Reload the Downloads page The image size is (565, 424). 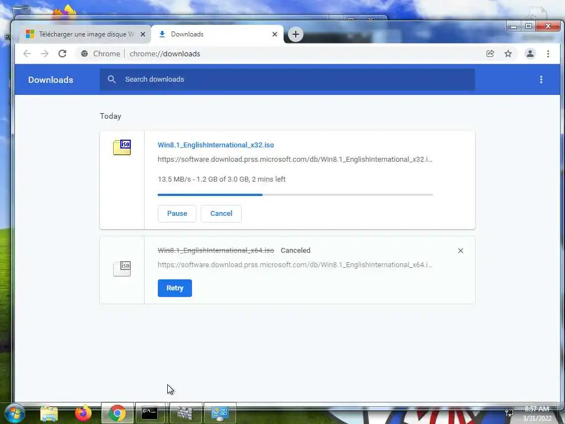pos(62,54)
